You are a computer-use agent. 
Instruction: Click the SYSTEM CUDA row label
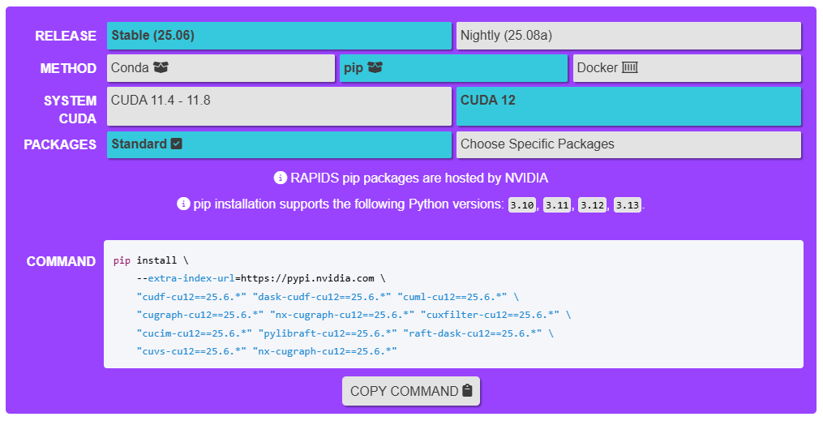70,110
